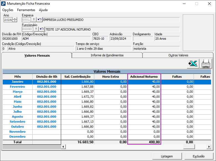
Task: Click left arrow of horizontal table scrollbar
Action: 63,147
